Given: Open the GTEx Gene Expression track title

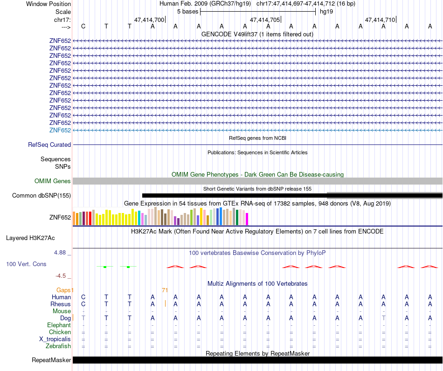Looking at the screenshot, I should click(257, 203).
